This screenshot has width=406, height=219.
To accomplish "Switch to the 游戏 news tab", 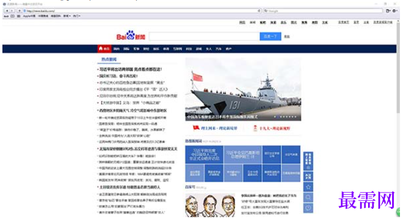I will [199, 49].
